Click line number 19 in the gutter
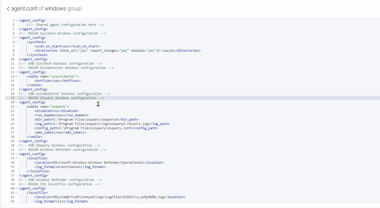380x208 pixels. point(12,98)
